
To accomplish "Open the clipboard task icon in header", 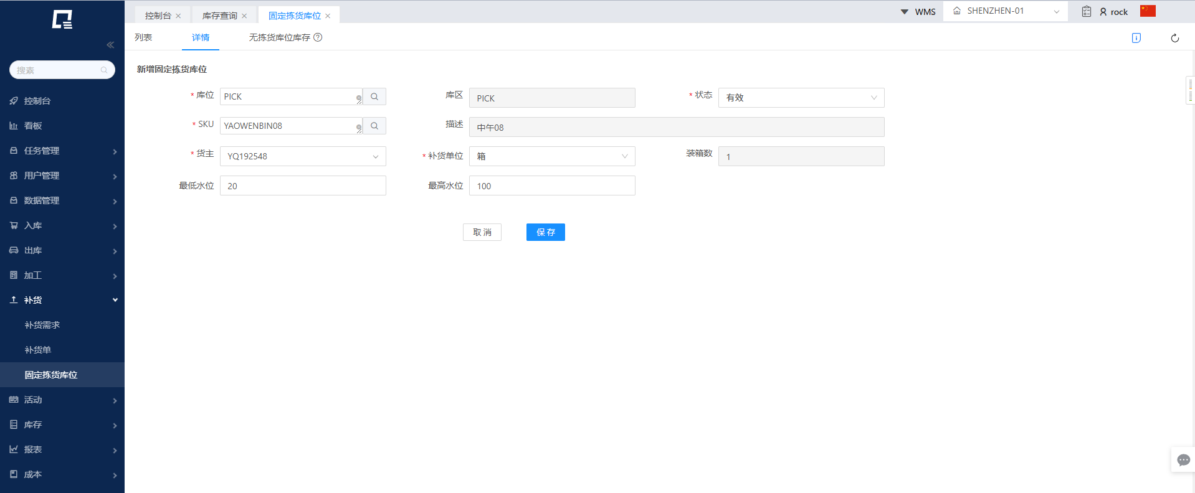I will pyautogui.click(x=1087, y=11).
